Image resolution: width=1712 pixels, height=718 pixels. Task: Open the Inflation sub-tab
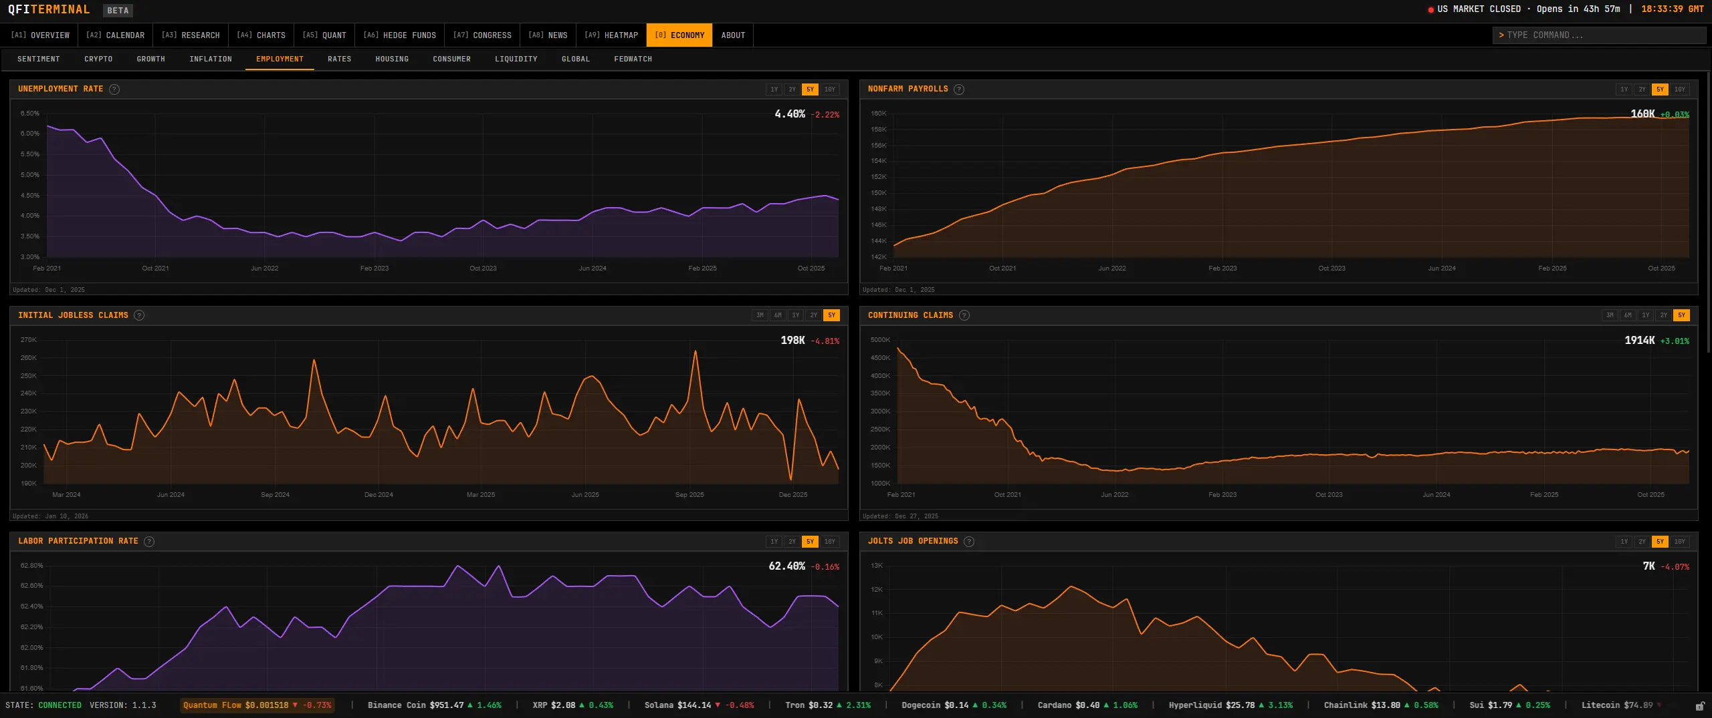pyautogui.click(x=211, y=59)
